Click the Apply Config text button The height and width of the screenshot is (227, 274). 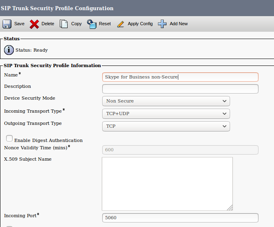140,24
